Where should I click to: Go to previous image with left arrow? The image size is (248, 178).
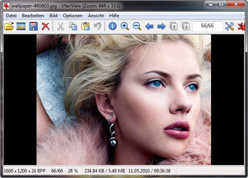[x=149, y=27]
